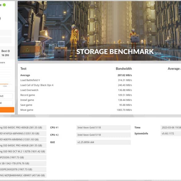181x181 pixels.
Task: Select the Best score value 16 293
Action: [x=5, y=55]
